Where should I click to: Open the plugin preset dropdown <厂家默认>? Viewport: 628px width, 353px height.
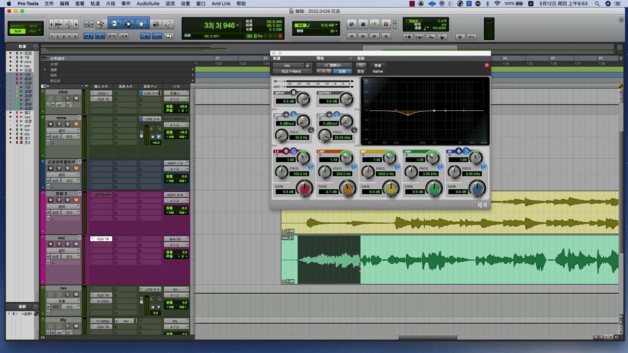coord(335,65)
